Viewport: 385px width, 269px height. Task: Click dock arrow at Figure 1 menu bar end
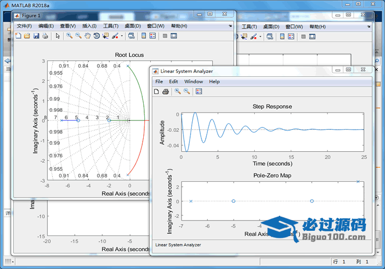click(x=230, y=26)
